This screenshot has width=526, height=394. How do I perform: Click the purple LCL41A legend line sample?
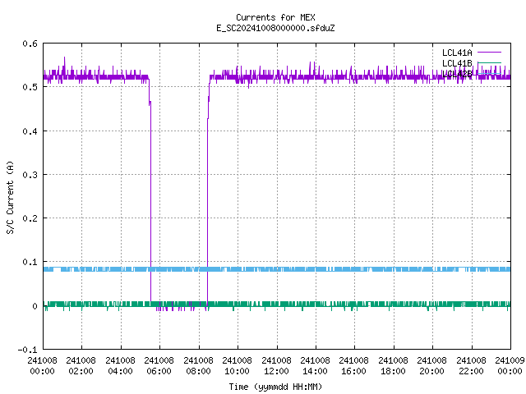489,53
